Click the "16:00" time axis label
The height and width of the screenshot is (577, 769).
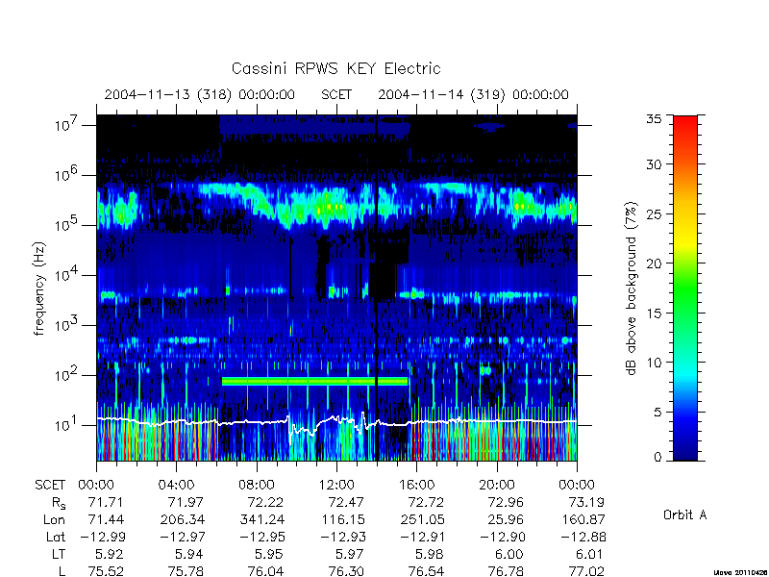click(416, 486)
